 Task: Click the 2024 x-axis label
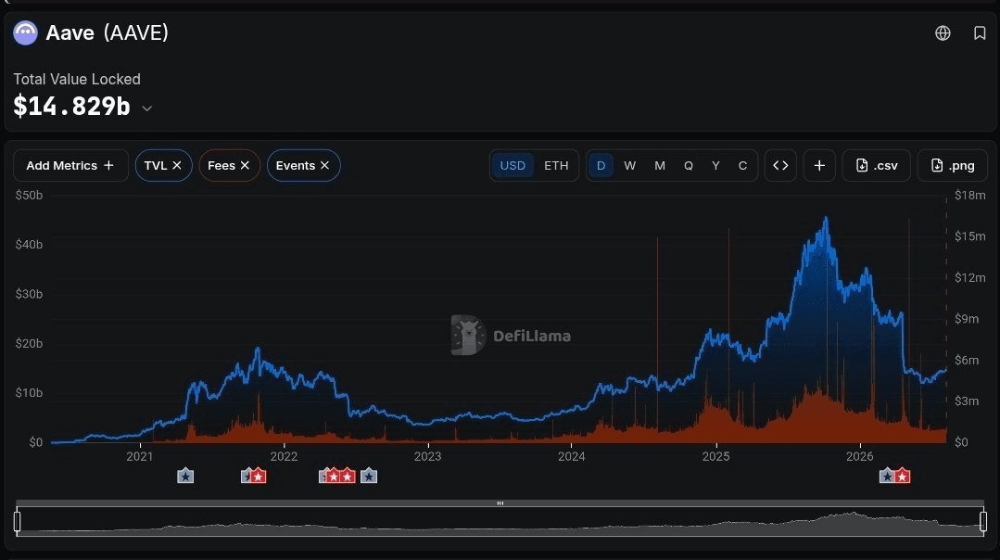tap(572, 457)
